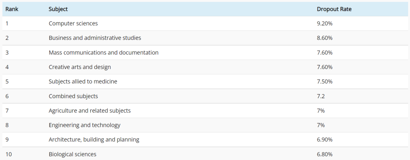
Task: Click Mass communications and documentation cell
Action: pyautogui.click(x=104, y=52)
